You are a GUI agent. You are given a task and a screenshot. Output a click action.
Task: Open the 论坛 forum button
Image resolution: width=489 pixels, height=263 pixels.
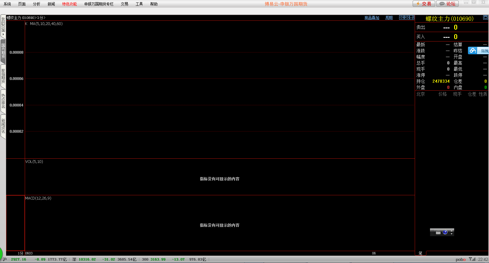(x=447, y=4)
